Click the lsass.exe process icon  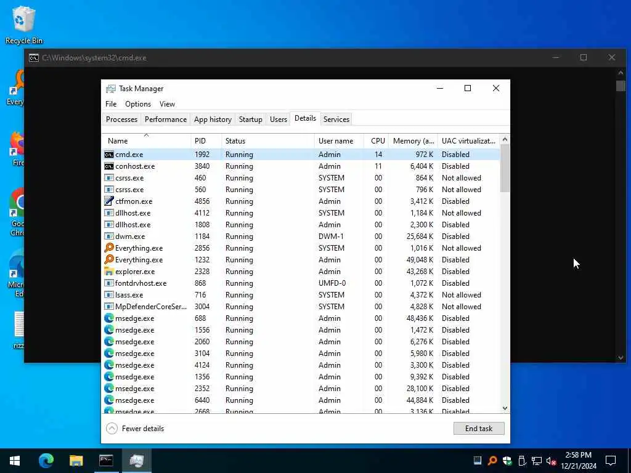[108, 295]
